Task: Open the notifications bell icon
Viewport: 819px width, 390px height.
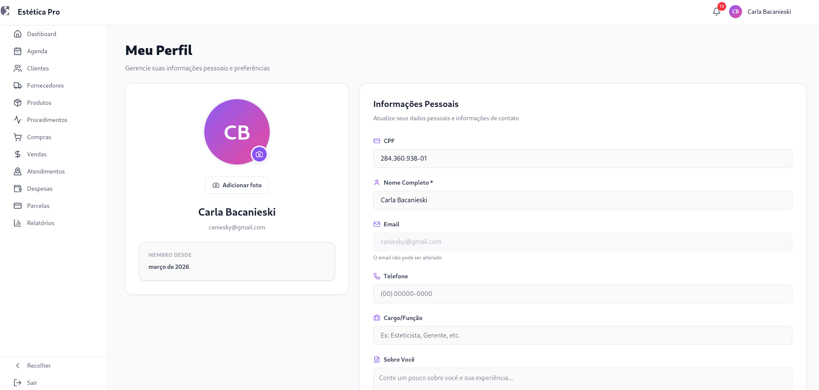Action: point(717,12)
